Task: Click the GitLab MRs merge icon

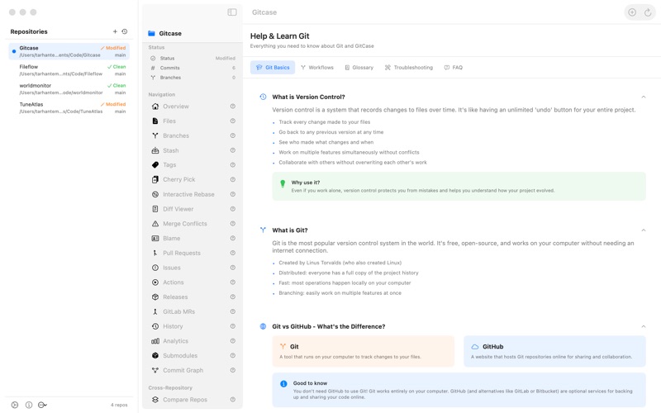Action: coord(155,312)
